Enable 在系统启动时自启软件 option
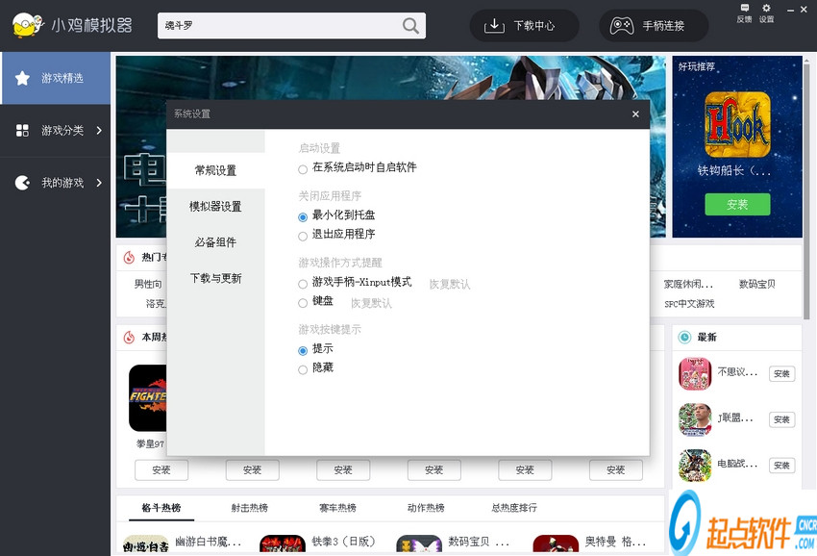 [x=303, y=169]
